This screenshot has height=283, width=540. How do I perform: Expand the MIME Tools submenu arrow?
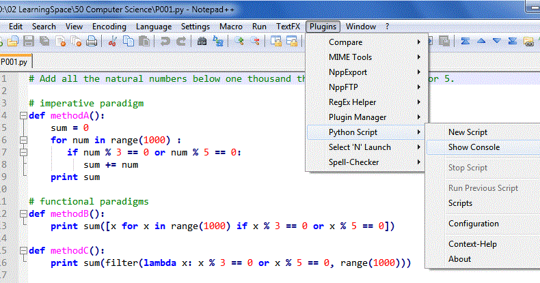(x=419, y=57)
